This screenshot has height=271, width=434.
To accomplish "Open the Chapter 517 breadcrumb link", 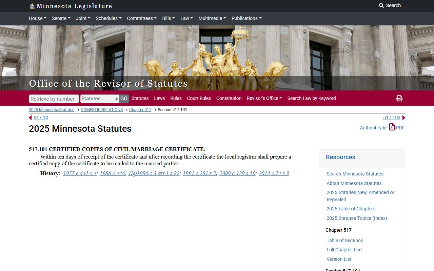I will coord(140,110).
